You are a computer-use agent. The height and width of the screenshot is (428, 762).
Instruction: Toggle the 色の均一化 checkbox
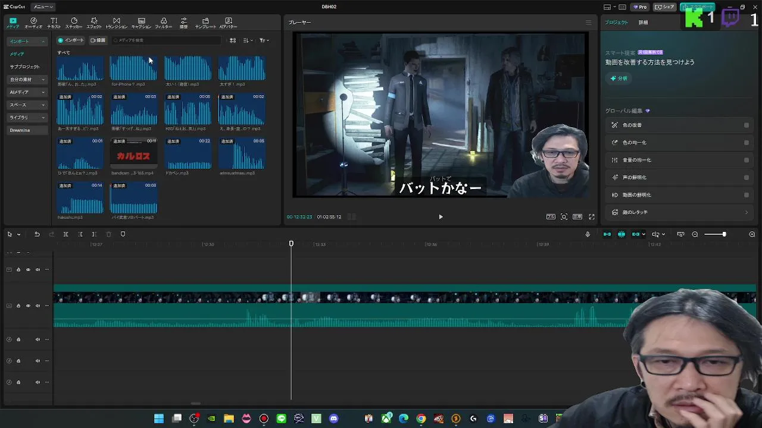click(x=747, y=143)
